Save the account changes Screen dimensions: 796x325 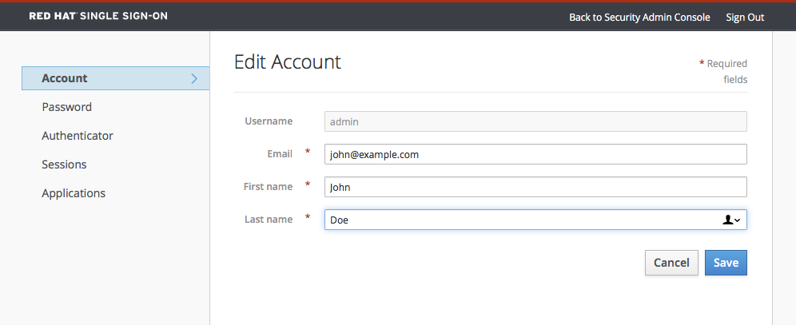coord(725,263)
